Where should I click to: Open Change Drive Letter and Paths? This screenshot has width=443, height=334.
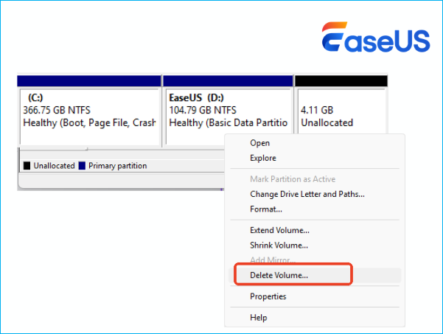315,194
